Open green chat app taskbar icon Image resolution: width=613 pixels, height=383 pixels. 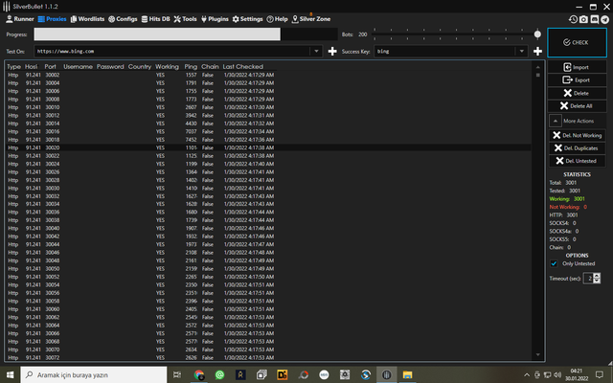point(219,374)
